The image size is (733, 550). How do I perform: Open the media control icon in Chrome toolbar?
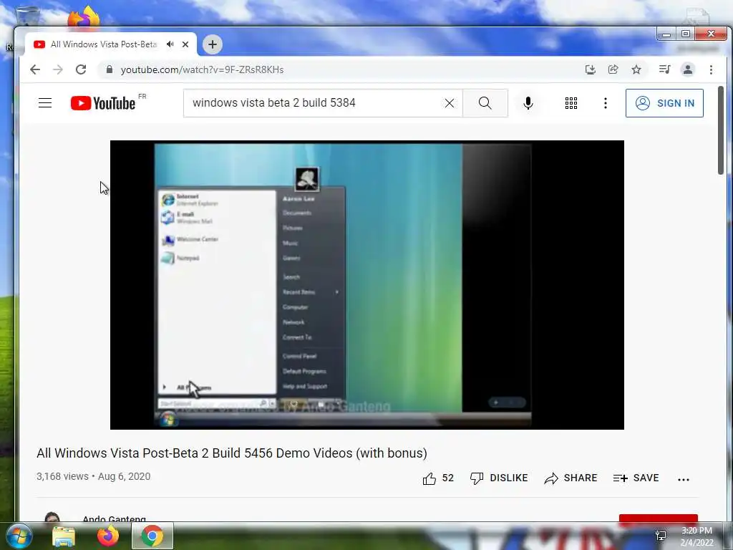[664, 69]
